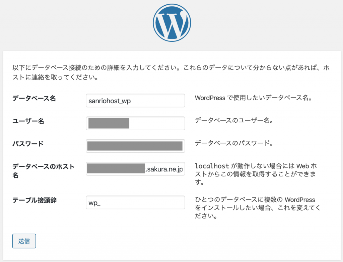Click the WordPress logo

point(171,23)
